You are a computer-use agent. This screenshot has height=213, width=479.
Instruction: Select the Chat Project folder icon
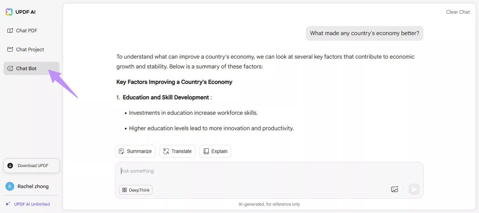[10, 49]
